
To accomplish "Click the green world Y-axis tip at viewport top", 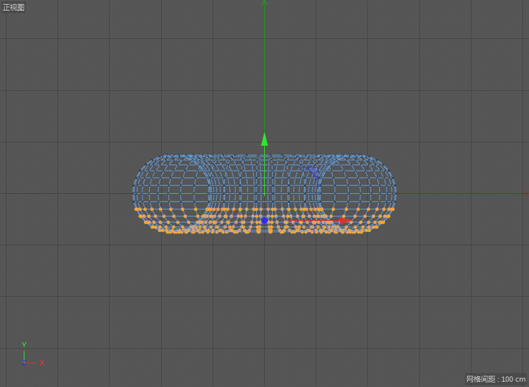I will click(264, 3).
